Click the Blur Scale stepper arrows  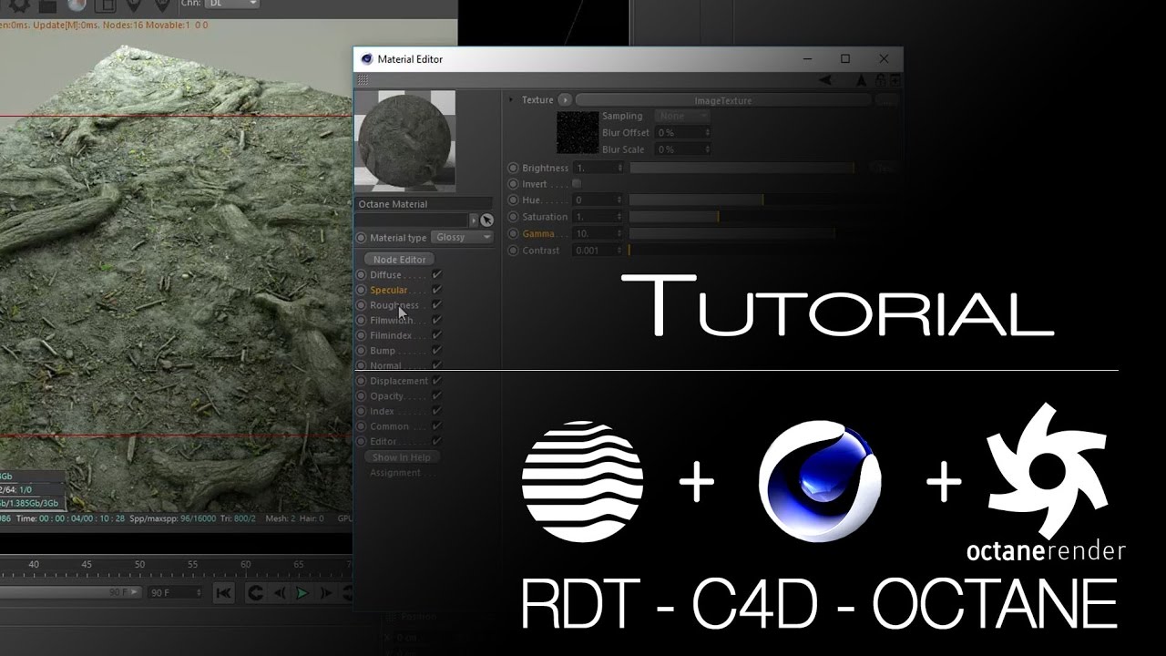click(x=706, y=149)
